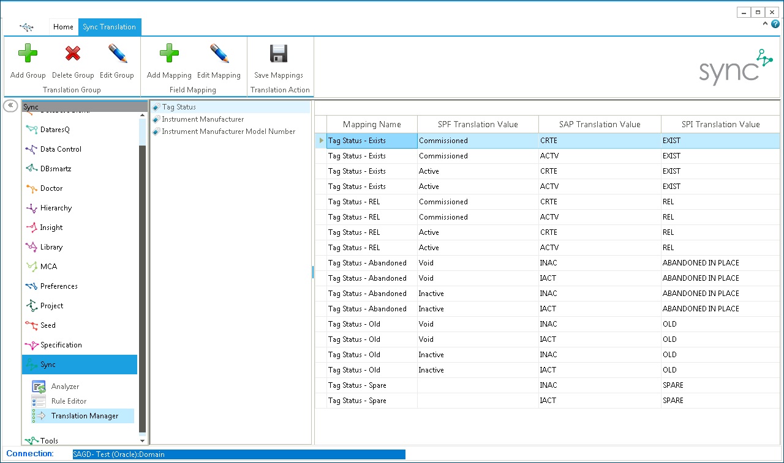The height and width of the screenshot is (463, 784).
Task: Select the Tag Status translation group
Action: [231, 107]
